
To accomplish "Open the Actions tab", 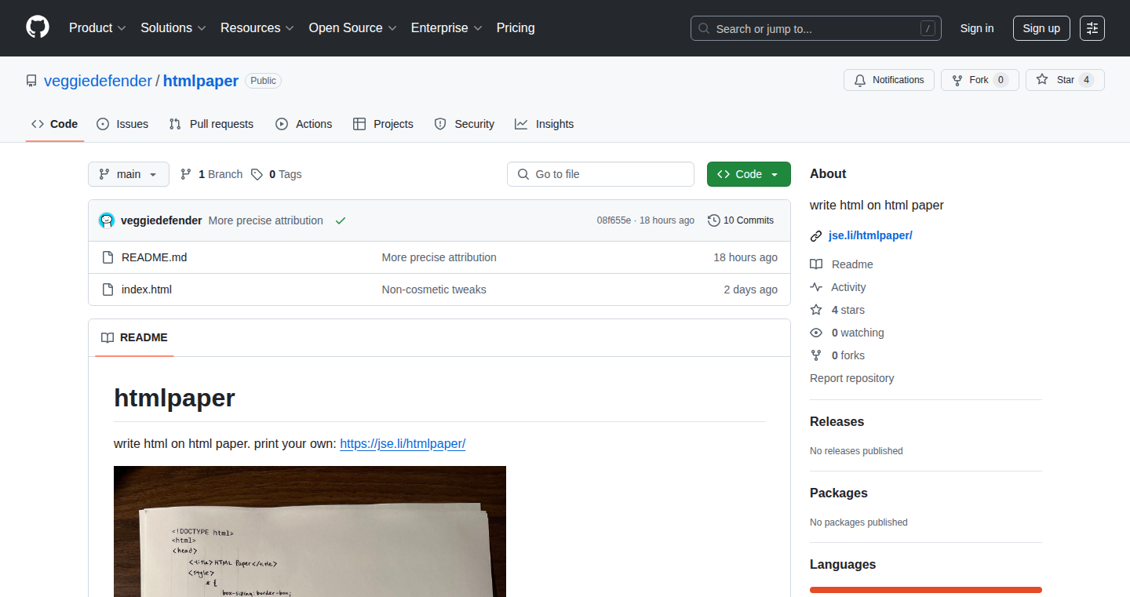I will tap(304, 124).
